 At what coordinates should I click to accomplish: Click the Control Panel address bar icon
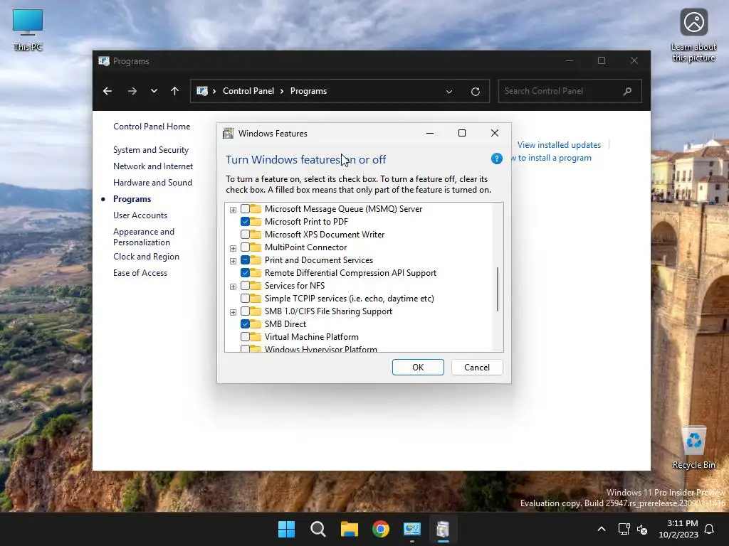pyautogui.click(x=202, y=91)
